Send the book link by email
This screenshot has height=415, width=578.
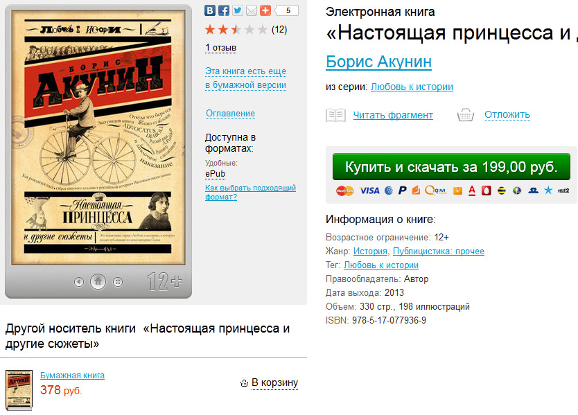click(x=252, y=10)
